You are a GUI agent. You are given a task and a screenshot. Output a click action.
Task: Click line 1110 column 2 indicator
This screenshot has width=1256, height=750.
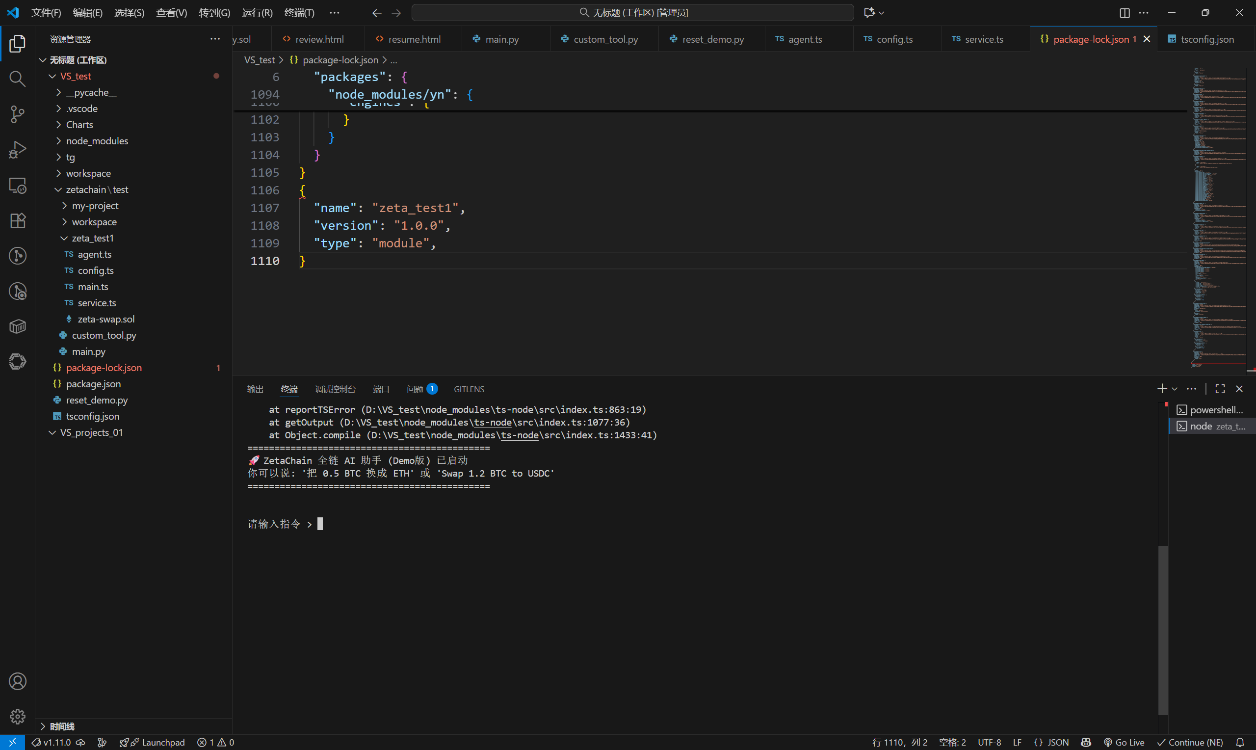(x=899, y=743)
